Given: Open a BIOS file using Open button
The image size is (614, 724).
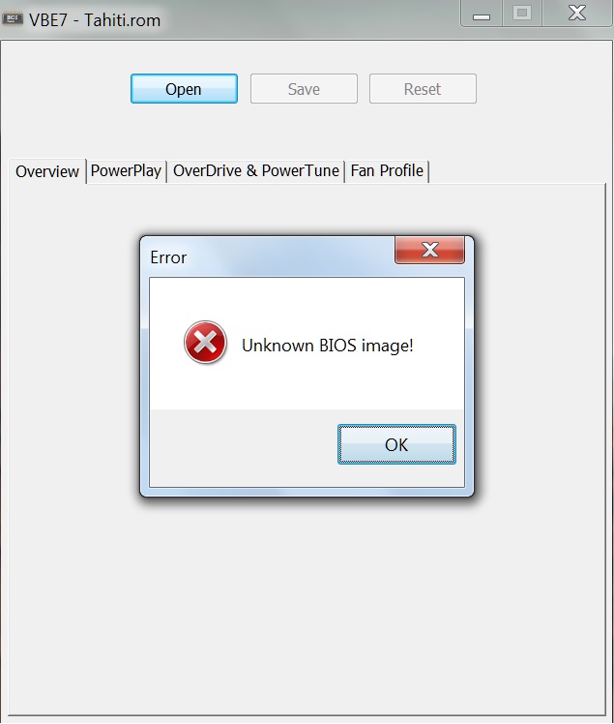Looking at the screenshot, I should [x=184, y=89].
